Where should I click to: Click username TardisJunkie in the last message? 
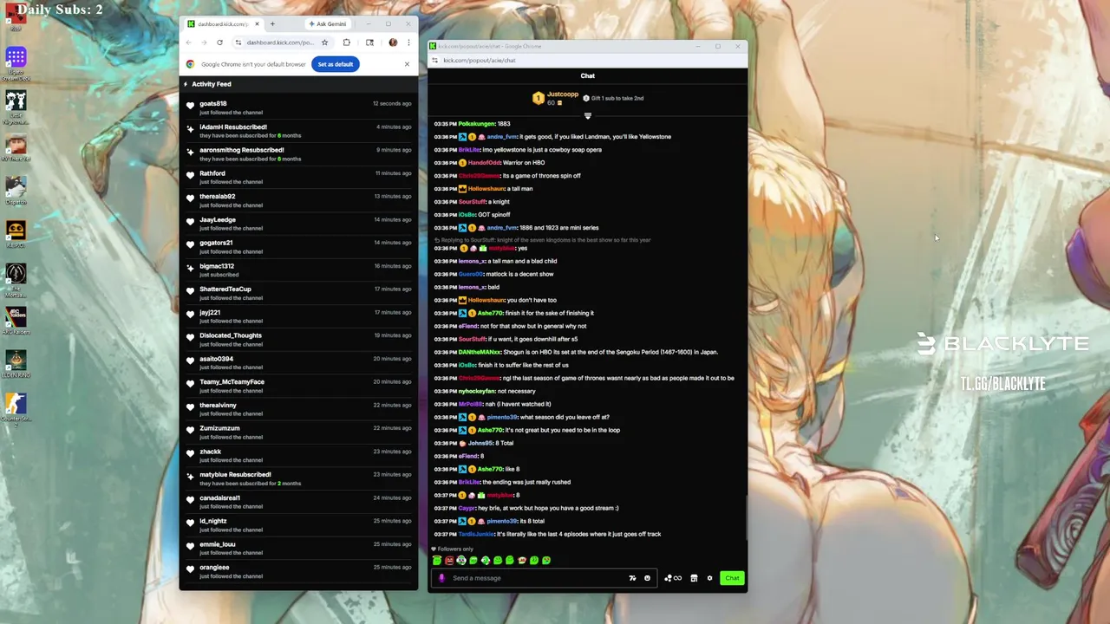[476, 534]
